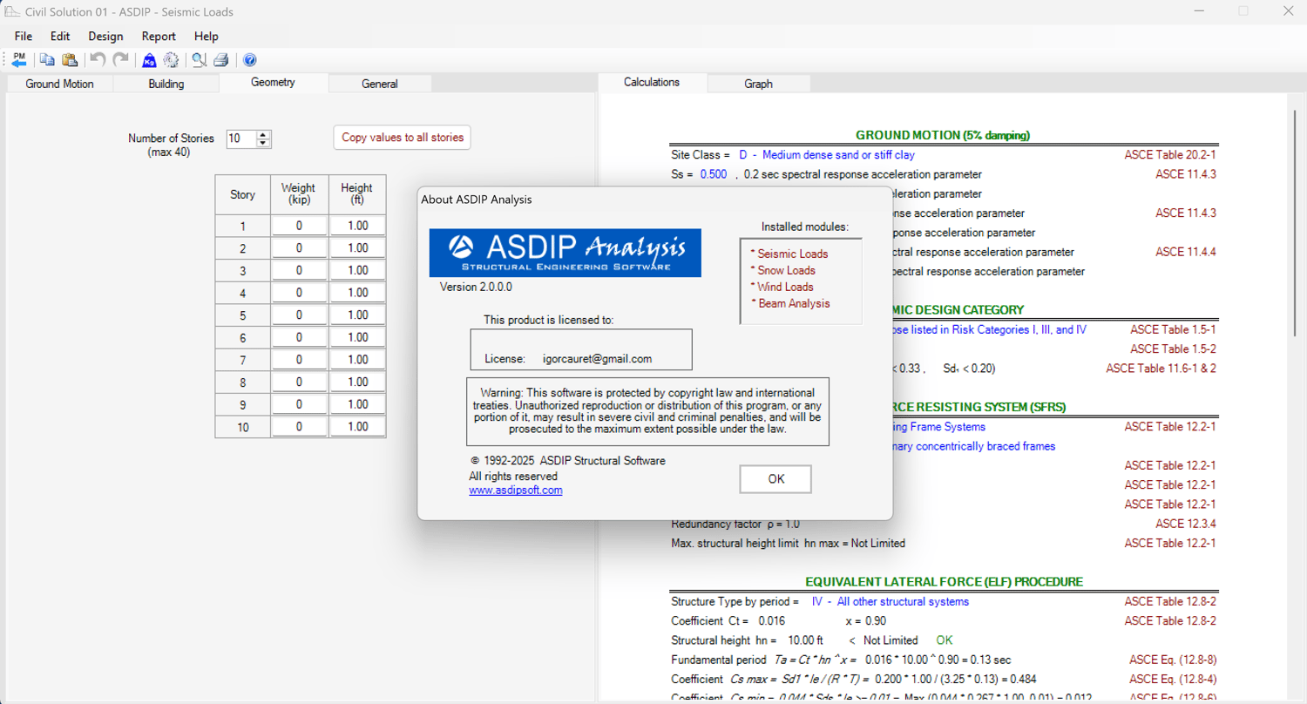
Task: Click EQUIVALENT LATERAL FORCE (ELF) PROCEDURE heading
Action: coord(944,582)
